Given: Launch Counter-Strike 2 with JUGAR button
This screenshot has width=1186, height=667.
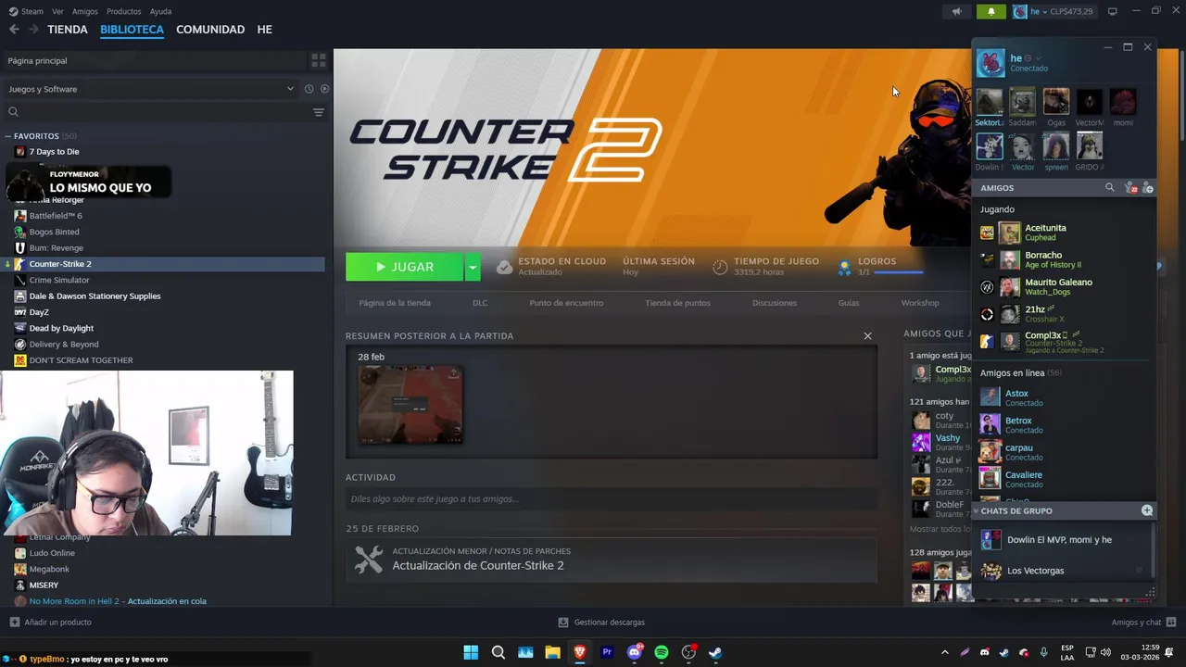Looking at the screenshot, I should [x=404, y=267].
